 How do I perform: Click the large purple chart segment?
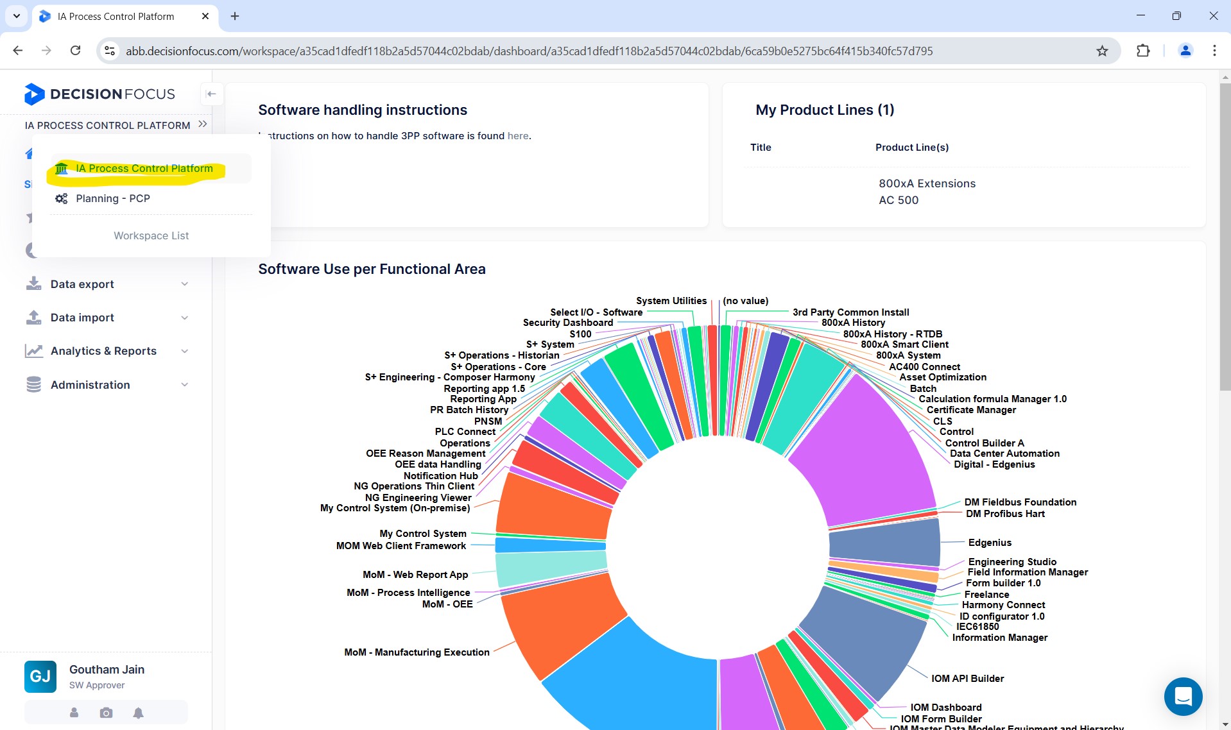pyautogui.click(x=866, y=455)
